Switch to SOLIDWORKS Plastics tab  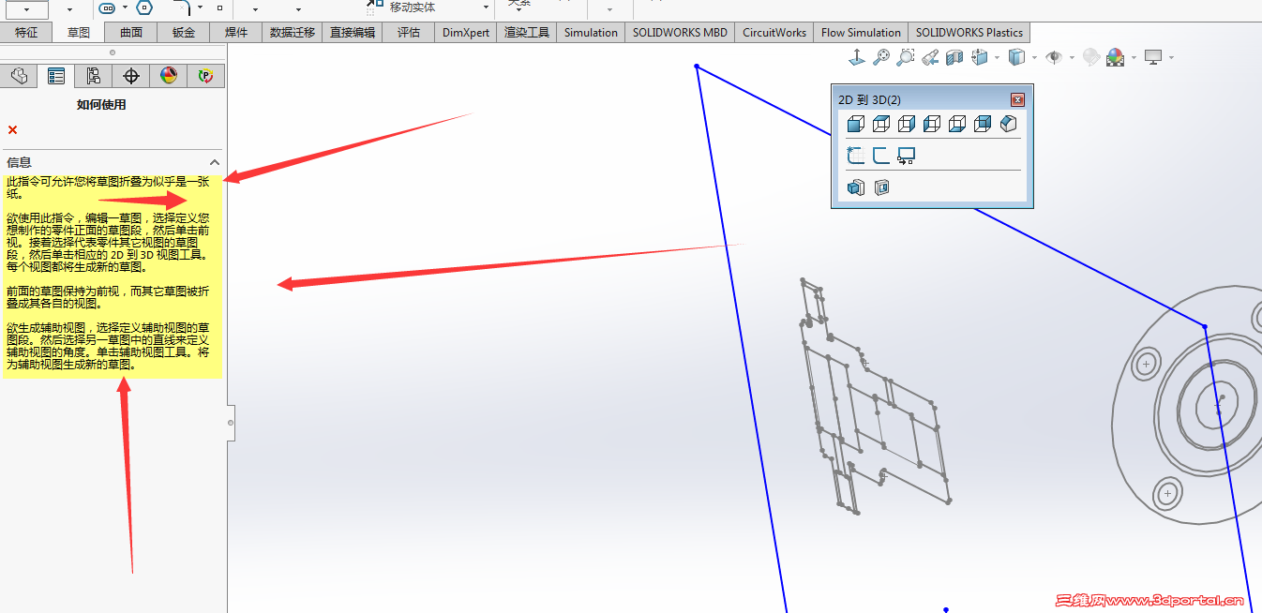click(x=969, y=32)
